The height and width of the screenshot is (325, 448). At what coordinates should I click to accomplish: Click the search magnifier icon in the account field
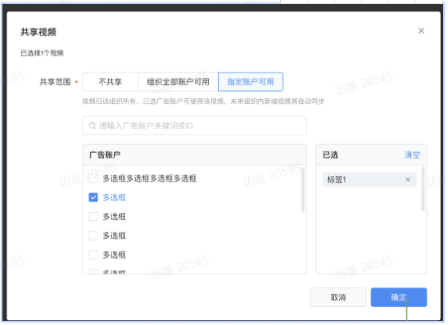click(93, 125)
